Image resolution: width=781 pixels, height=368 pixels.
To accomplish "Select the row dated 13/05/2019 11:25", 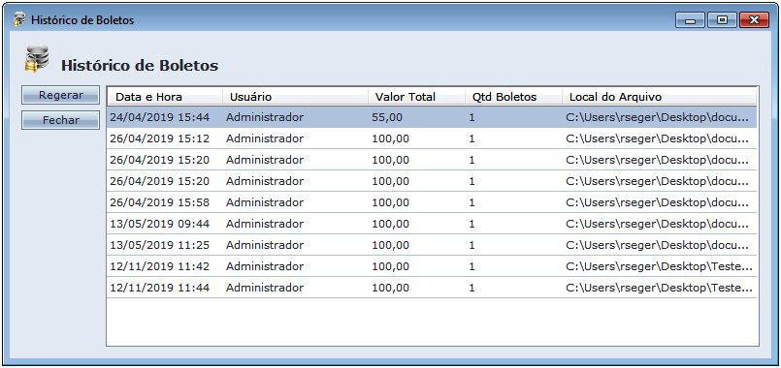I will [432, 245].
